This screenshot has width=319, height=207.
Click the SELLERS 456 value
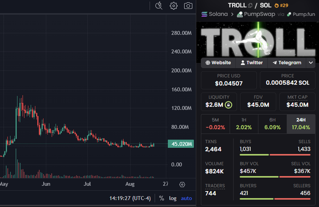(x=305, y=193)
